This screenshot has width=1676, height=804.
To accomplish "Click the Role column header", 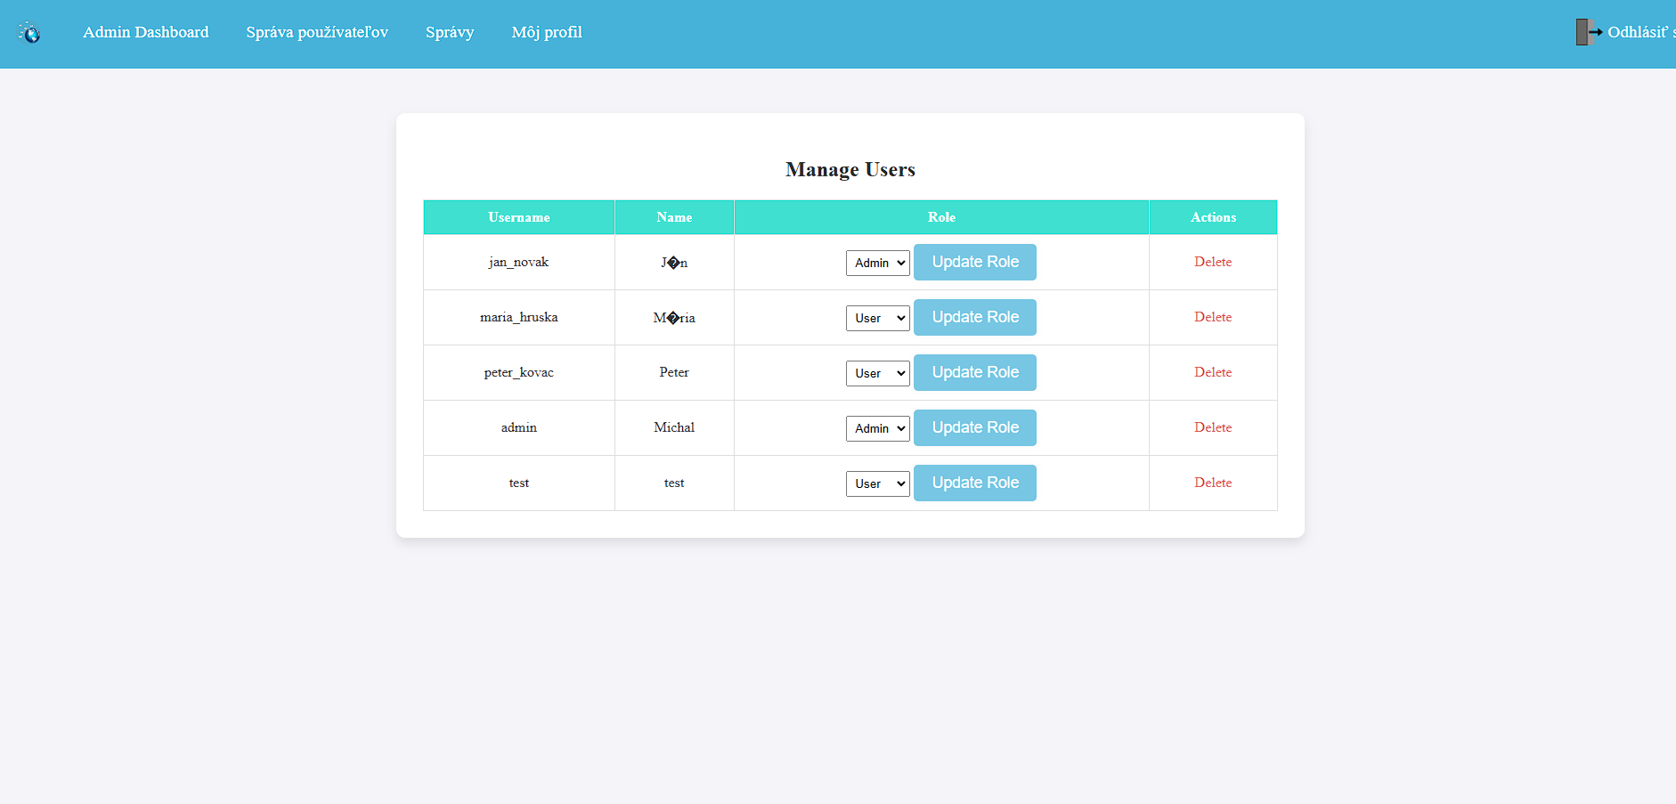I will pyautogui.click(x=941, y=217).
